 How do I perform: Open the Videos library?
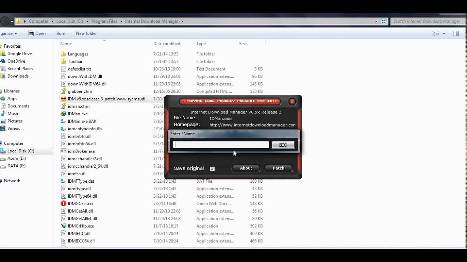(x=14, y=128)
